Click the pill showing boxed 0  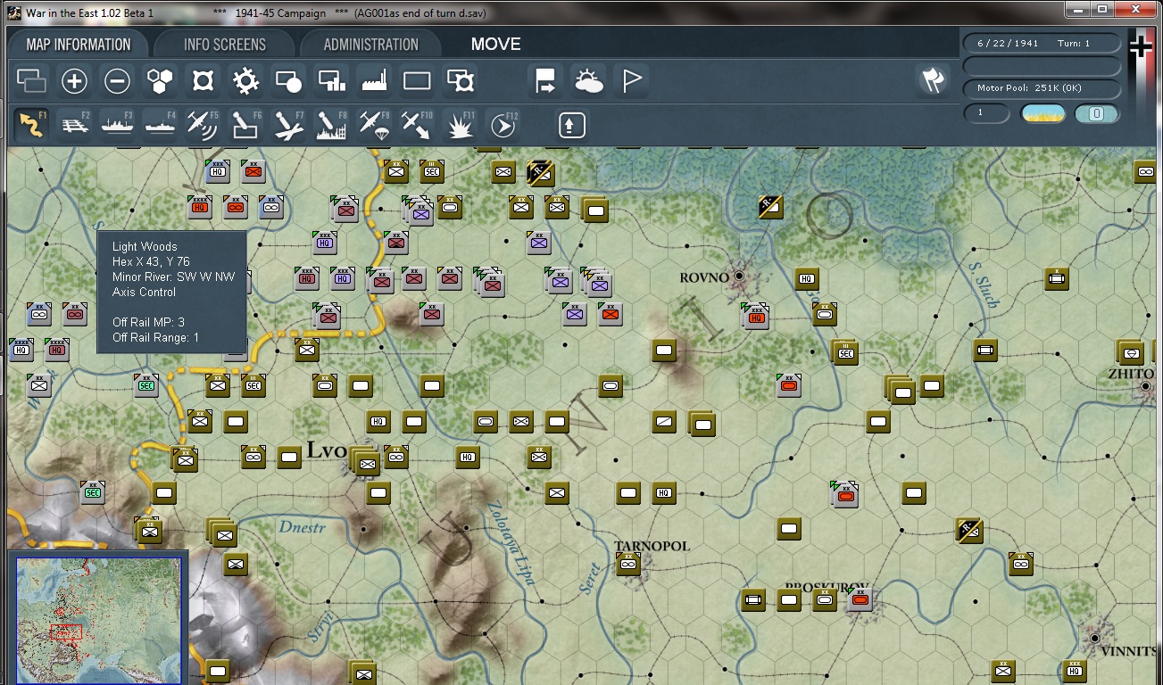click(1097, 114)
